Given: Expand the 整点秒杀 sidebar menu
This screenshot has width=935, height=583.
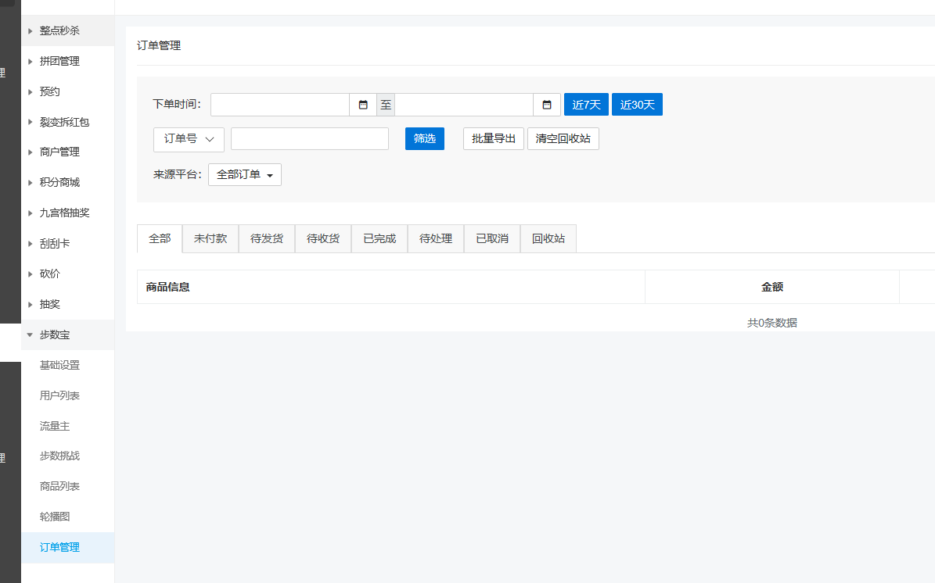Looking at the screenshot, I should [59, 30].
